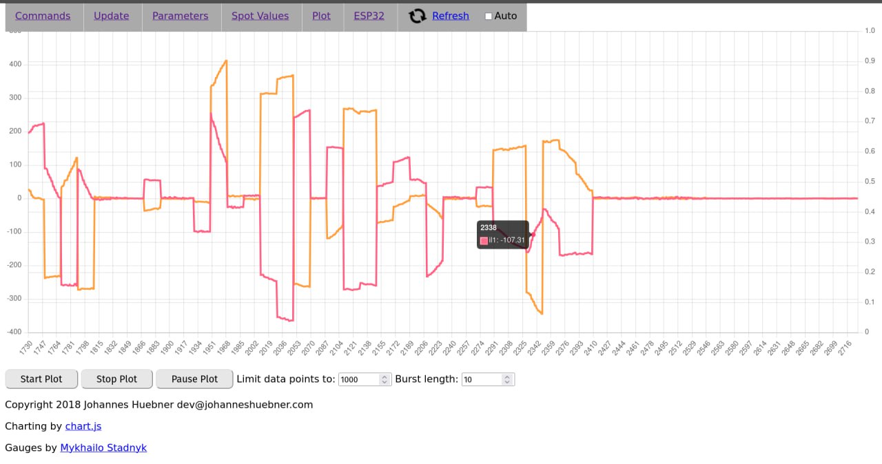Screen dimensions: 882x464
Task: Go to the Update page
Action: pyautogui.click(x=112, y=16)
